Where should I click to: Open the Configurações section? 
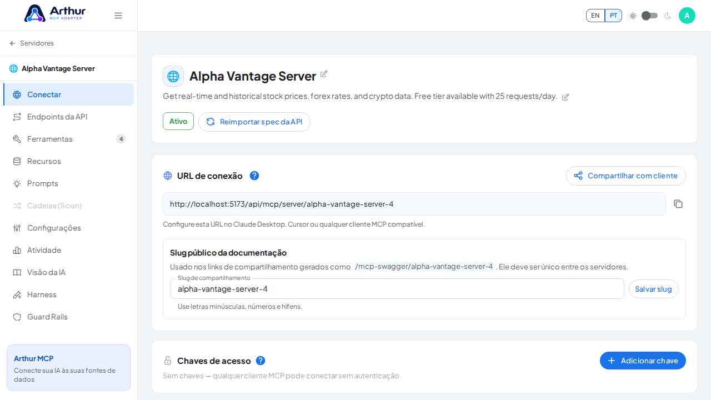click(x=68, y=228)
